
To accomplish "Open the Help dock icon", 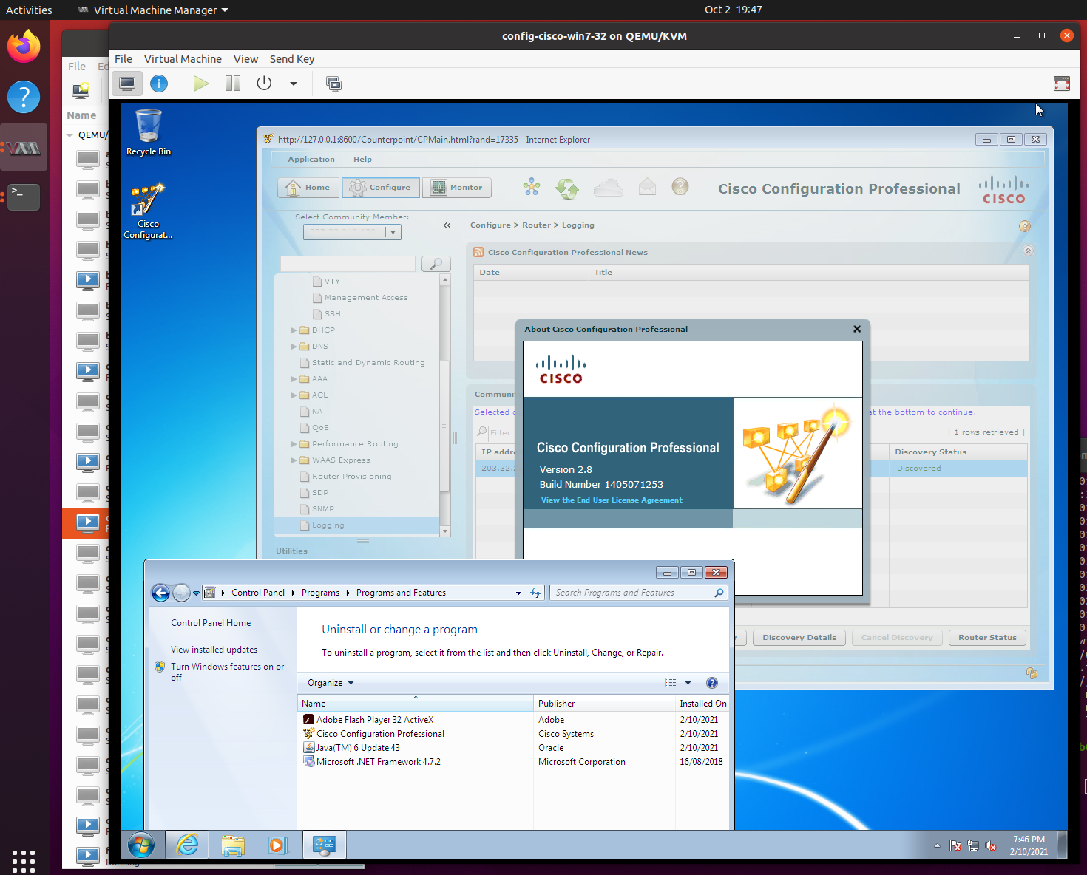I will pos(24,97).
